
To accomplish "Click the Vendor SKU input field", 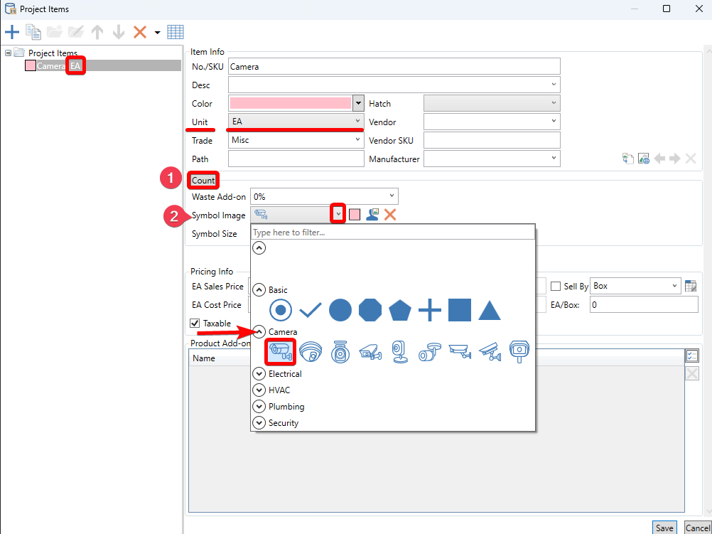I will point(492,140).
